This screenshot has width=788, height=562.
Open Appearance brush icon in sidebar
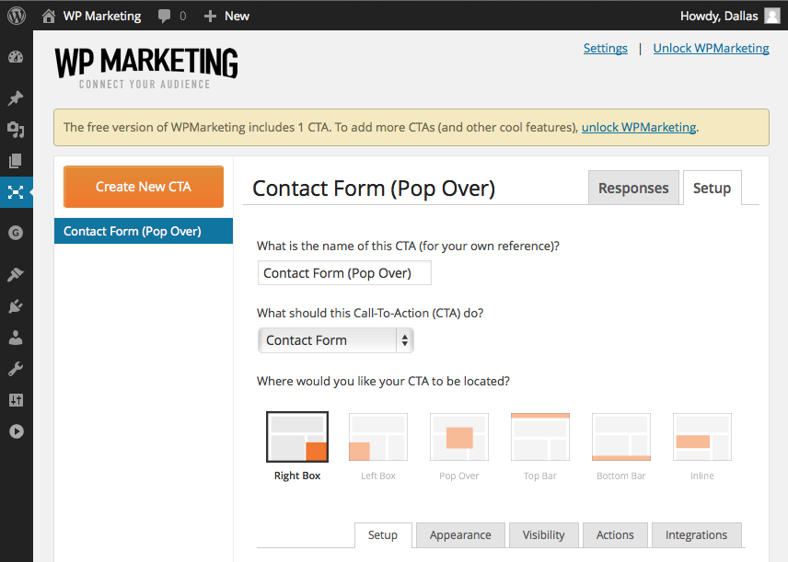[x=16, y=274]
